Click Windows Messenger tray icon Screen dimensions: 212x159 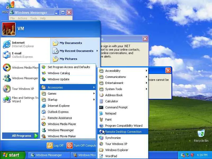pos(183,155)
